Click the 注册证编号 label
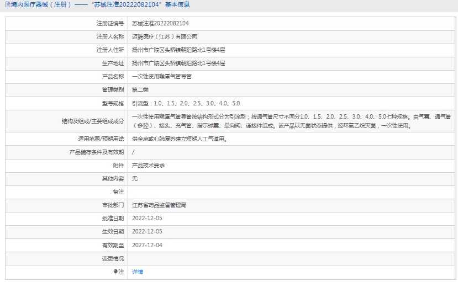 coord(110,23)
